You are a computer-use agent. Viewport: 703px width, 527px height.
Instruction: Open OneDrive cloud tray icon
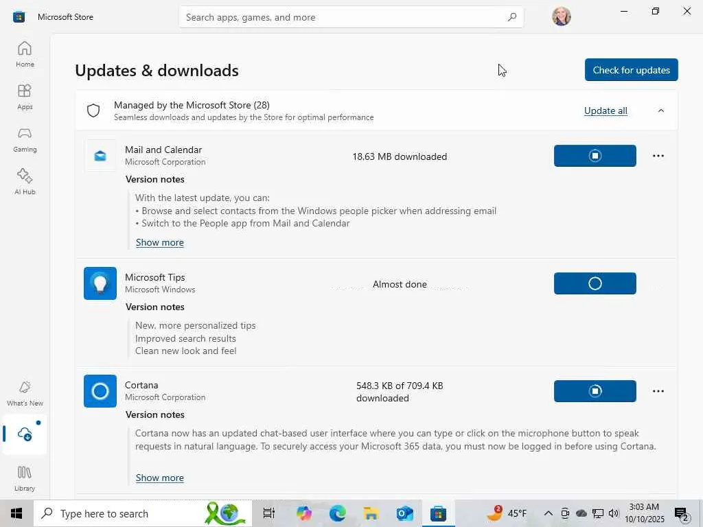(581, 513)
